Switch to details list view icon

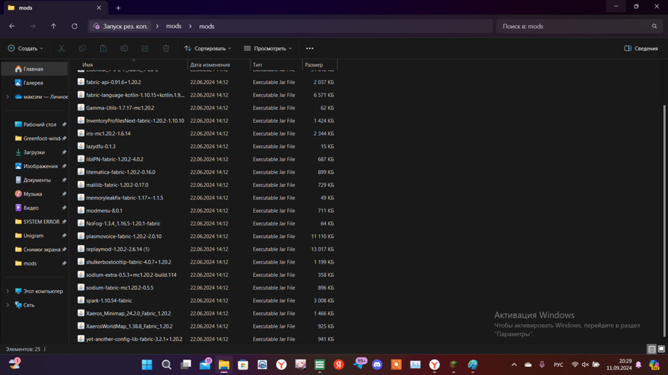click(652, 349)
